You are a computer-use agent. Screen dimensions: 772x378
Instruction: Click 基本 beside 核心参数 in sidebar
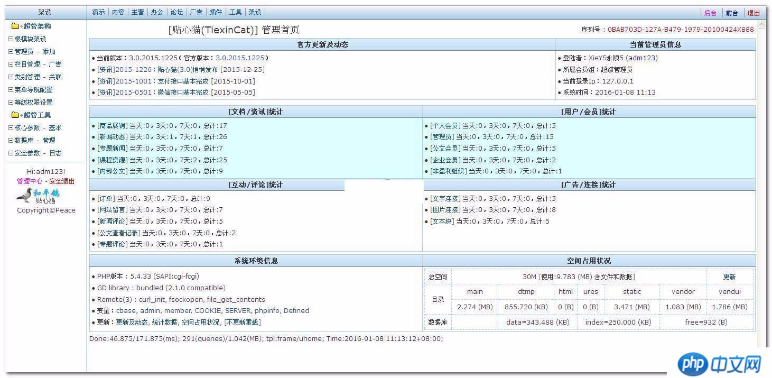[x=55, y=127]
